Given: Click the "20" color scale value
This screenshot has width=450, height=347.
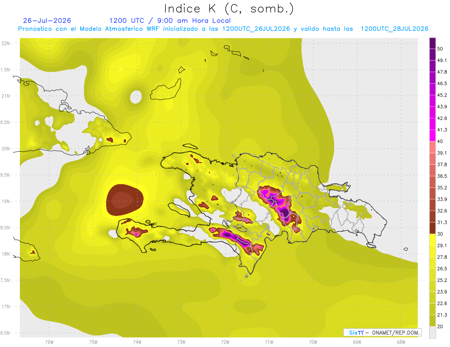Looking at the screenshot, I should point(441,327).
